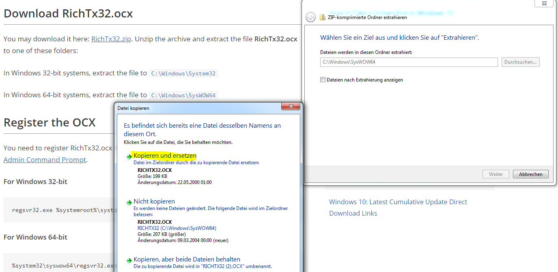This screenshot has width=558, height=272.
Task: Click RICHTX32.OCX filename under Nicht kopieren
Action: coord(155,222)
